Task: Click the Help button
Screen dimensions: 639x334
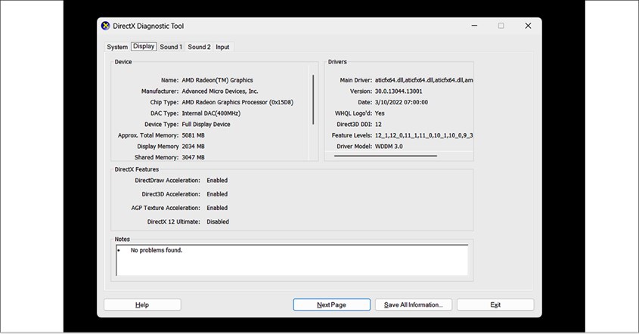Action: click(142, 305)
